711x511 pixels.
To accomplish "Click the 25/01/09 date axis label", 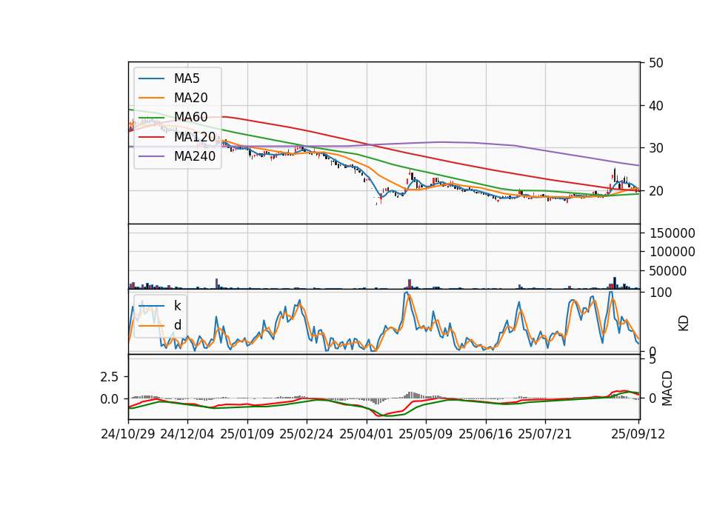I will coord(247,434).
